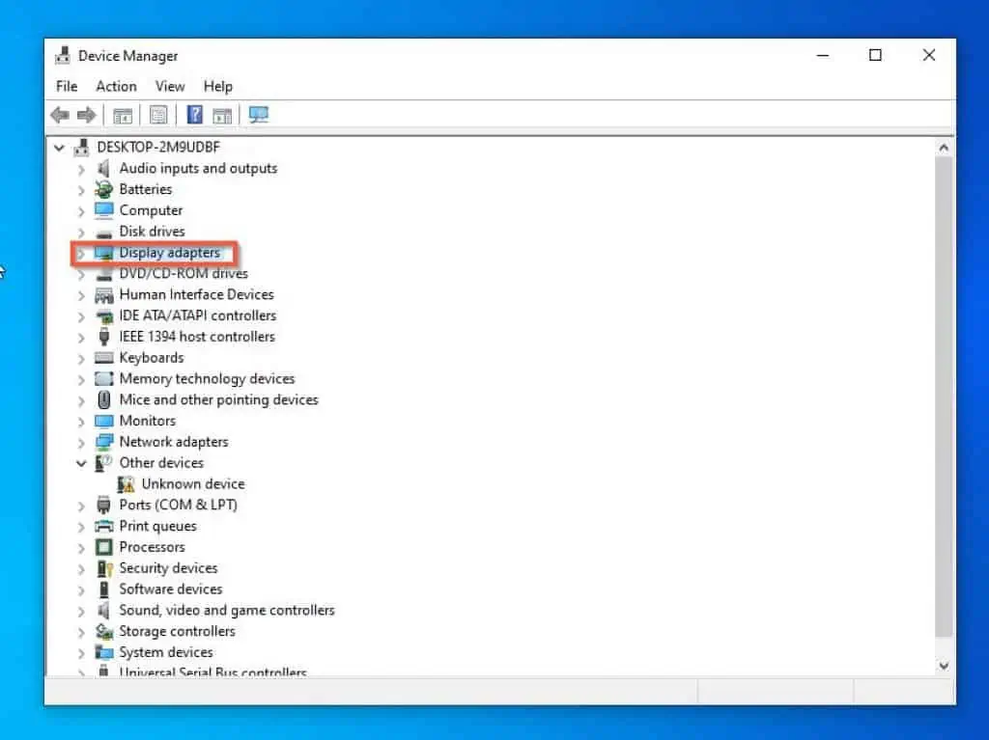
Task: Click the Back arrow toolbar icon
Action: [x=60, y=116]
